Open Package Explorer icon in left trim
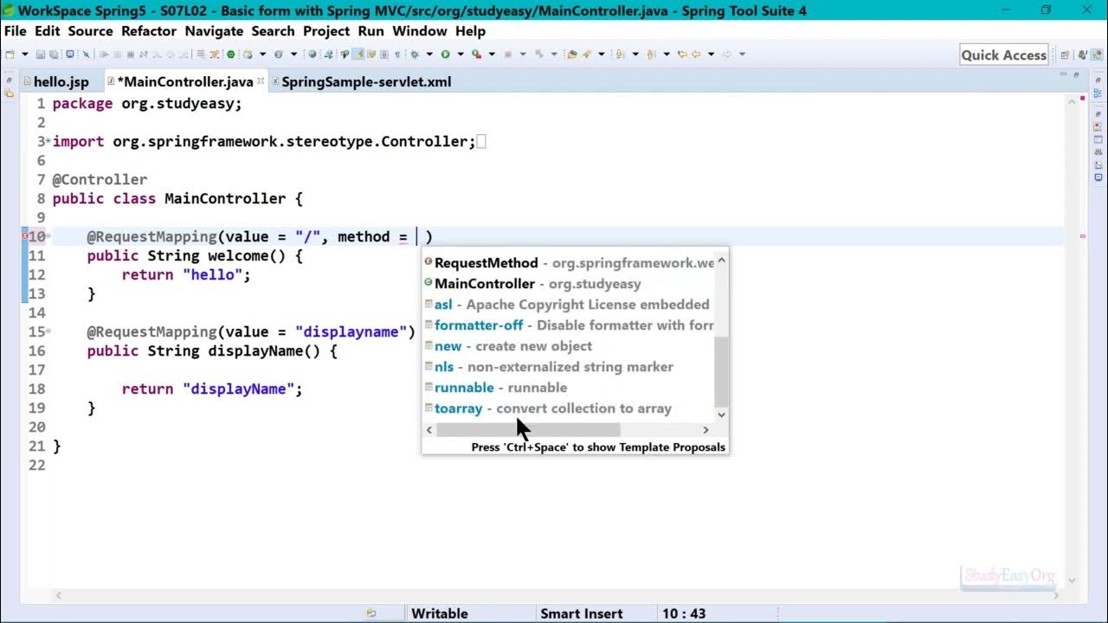Viewport: 1108px width, 623px height. pos(9,92)
